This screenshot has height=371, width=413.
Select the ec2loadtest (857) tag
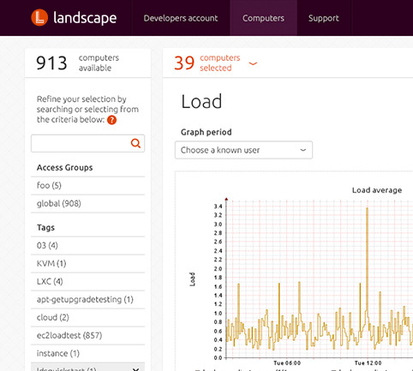87,336
